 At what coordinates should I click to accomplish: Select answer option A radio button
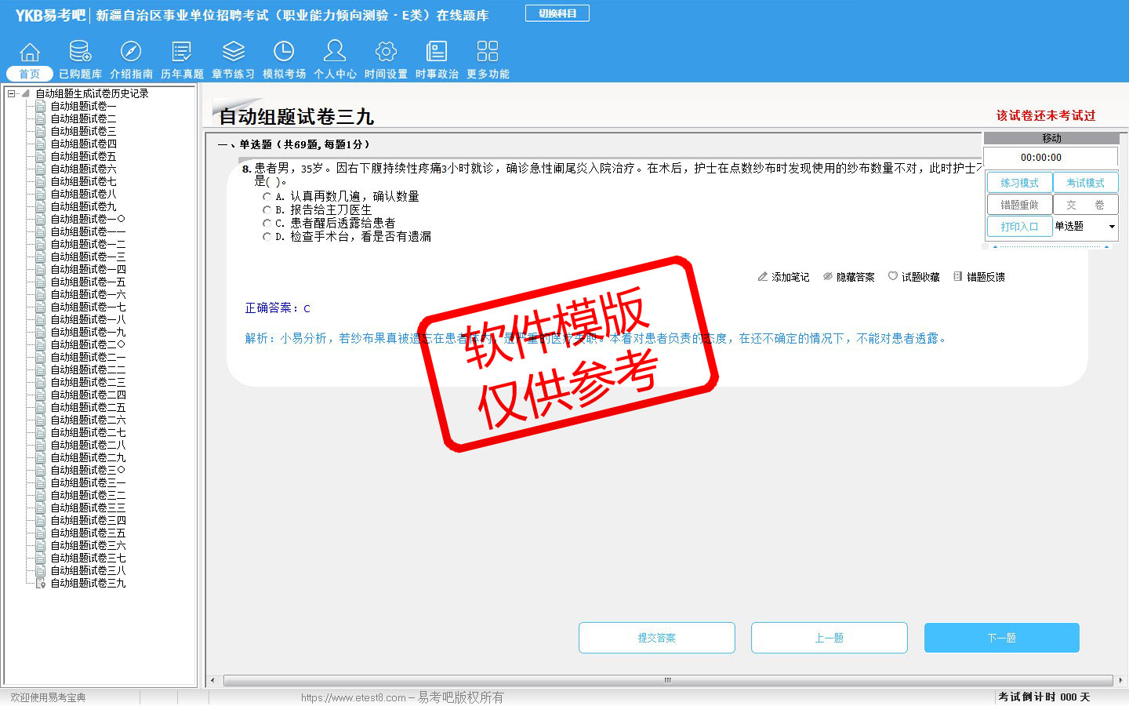[267, 197]
